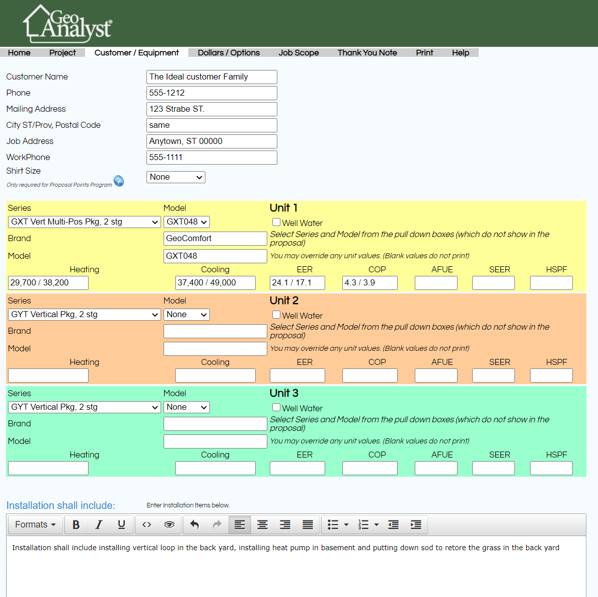Open Unit 3 Model dropdown
This screenshot has height=597, width=598.
point(186,407)
